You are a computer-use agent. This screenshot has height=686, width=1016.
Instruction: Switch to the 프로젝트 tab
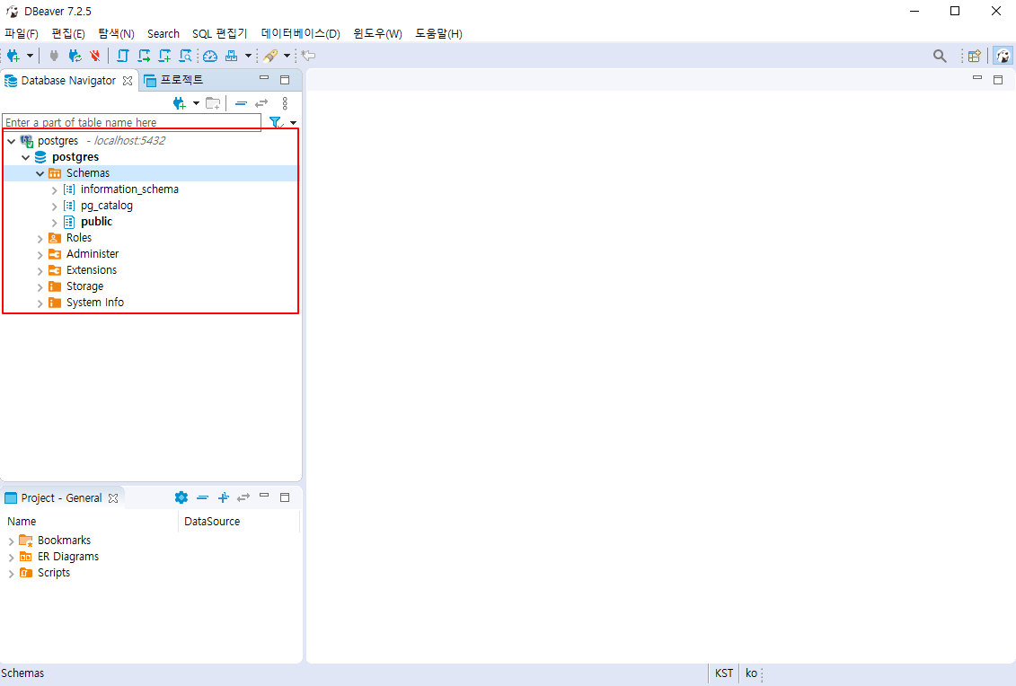click(x=173, y=80)
